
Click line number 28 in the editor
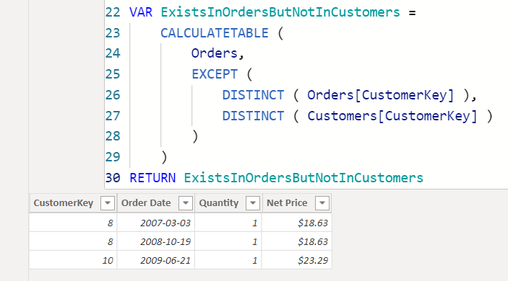coord(113,136)
